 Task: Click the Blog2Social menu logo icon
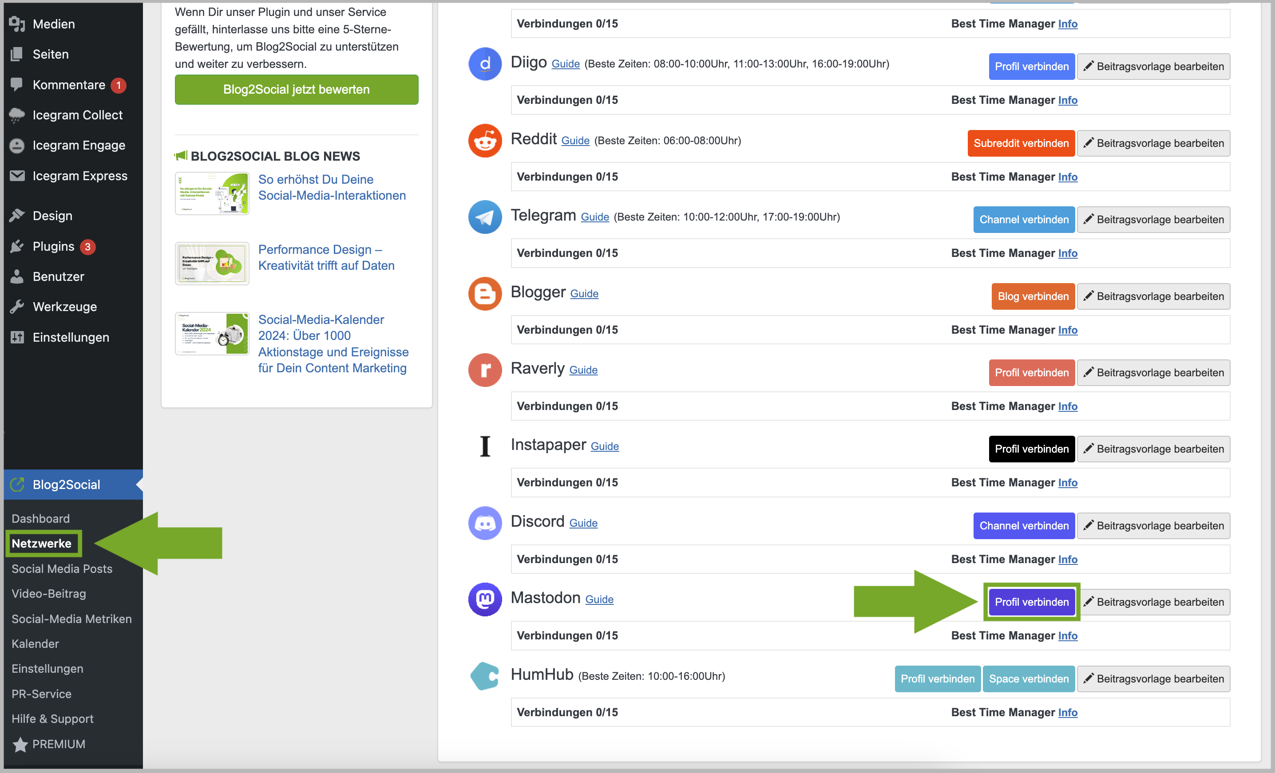(x=17, y=485)
